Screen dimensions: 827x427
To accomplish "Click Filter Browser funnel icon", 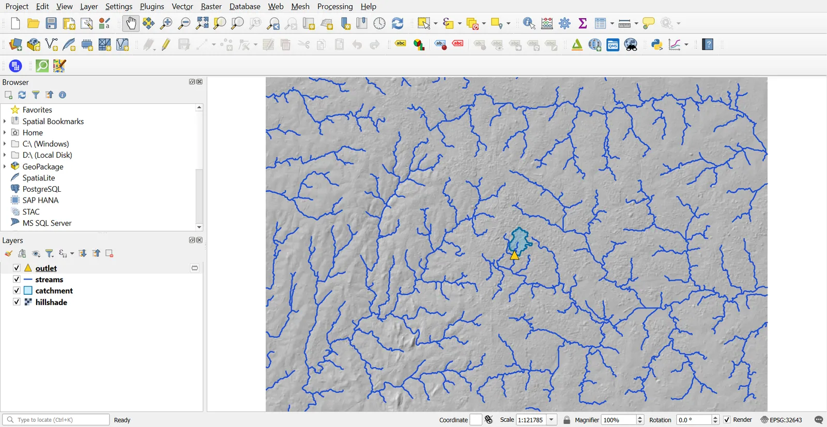I will point(36,95).
